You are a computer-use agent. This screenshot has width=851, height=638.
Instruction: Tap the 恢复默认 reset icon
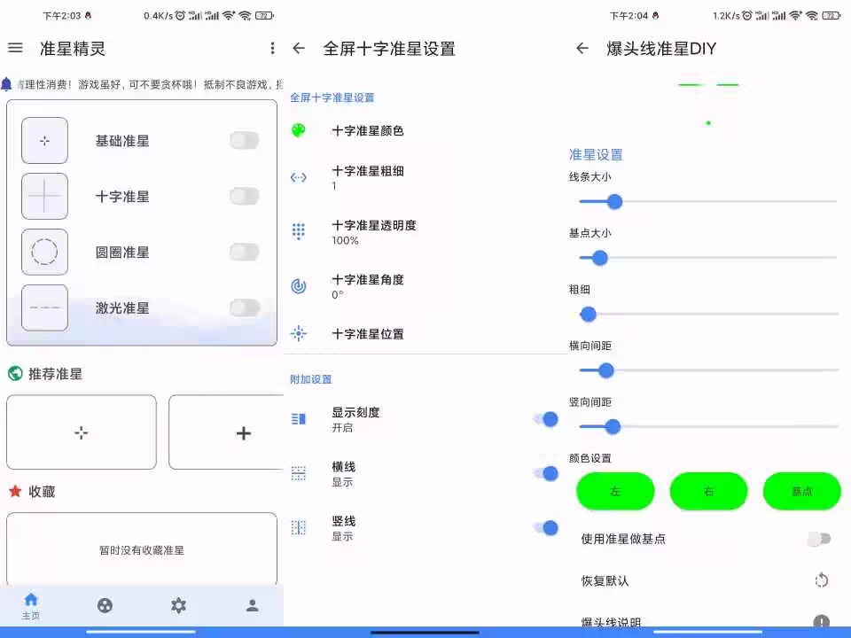point(821,580)
